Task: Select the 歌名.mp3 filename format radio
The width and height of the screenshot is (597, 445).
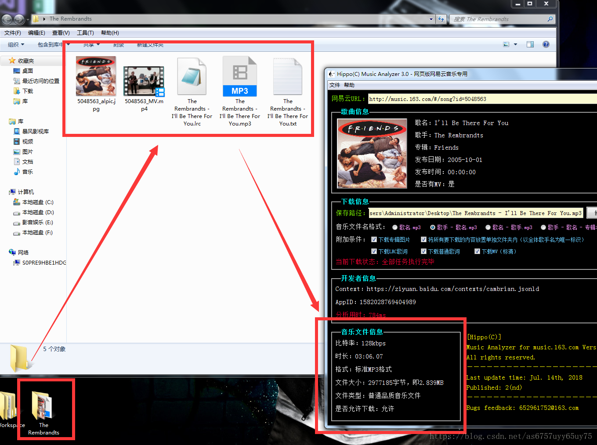Action: 395,227
